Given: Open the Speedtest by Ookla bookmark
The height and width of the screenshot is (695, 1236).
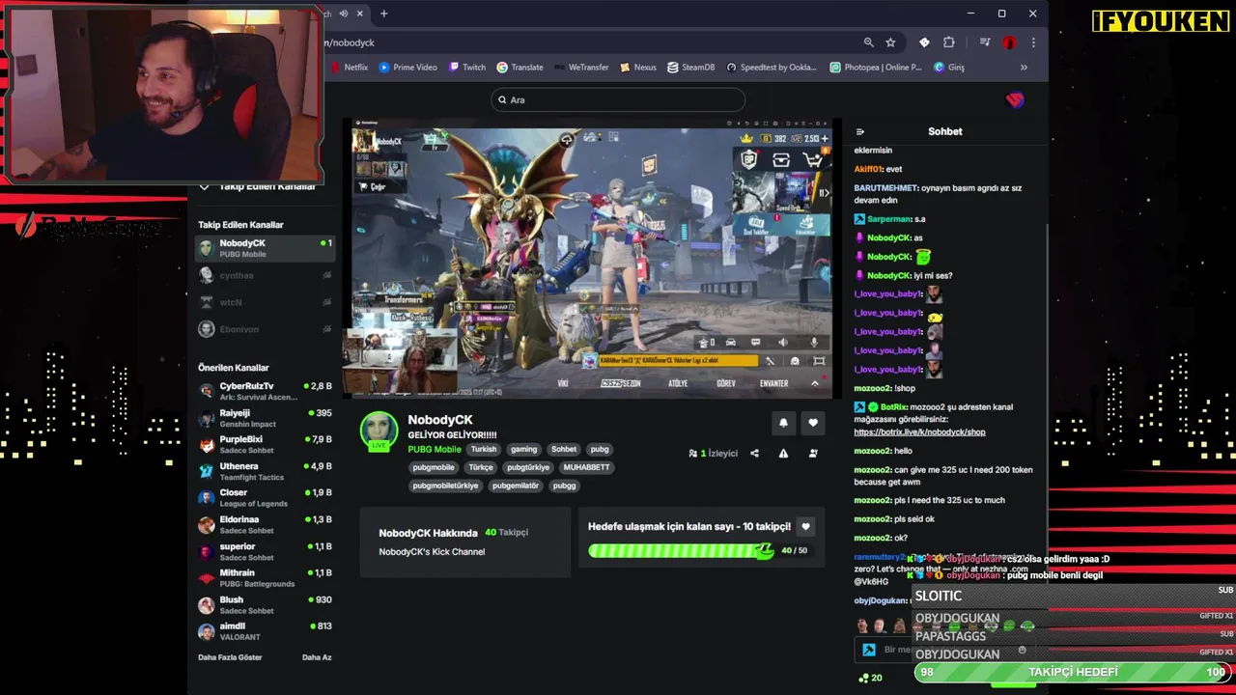Looking at the screenshot, I should (772, 68).
